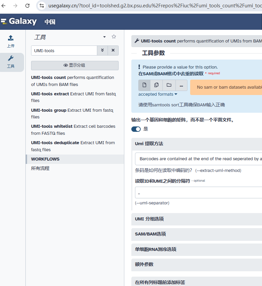The image size is (262, 286).
Task: Collapse the Umi 提取方法 section
Action: tap(196, 144)
